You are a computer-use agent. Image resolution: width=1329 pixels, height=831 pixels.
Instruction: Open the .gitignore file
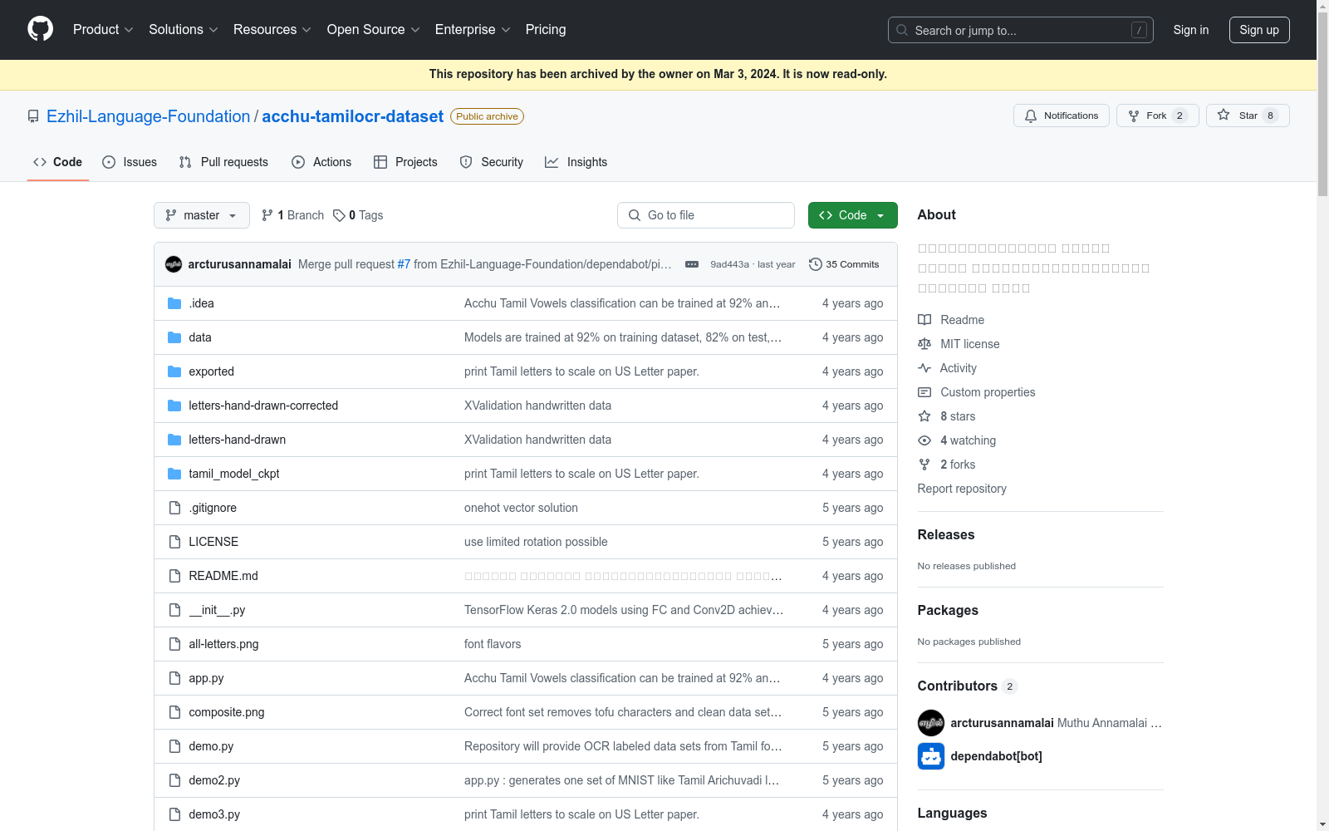213,508
